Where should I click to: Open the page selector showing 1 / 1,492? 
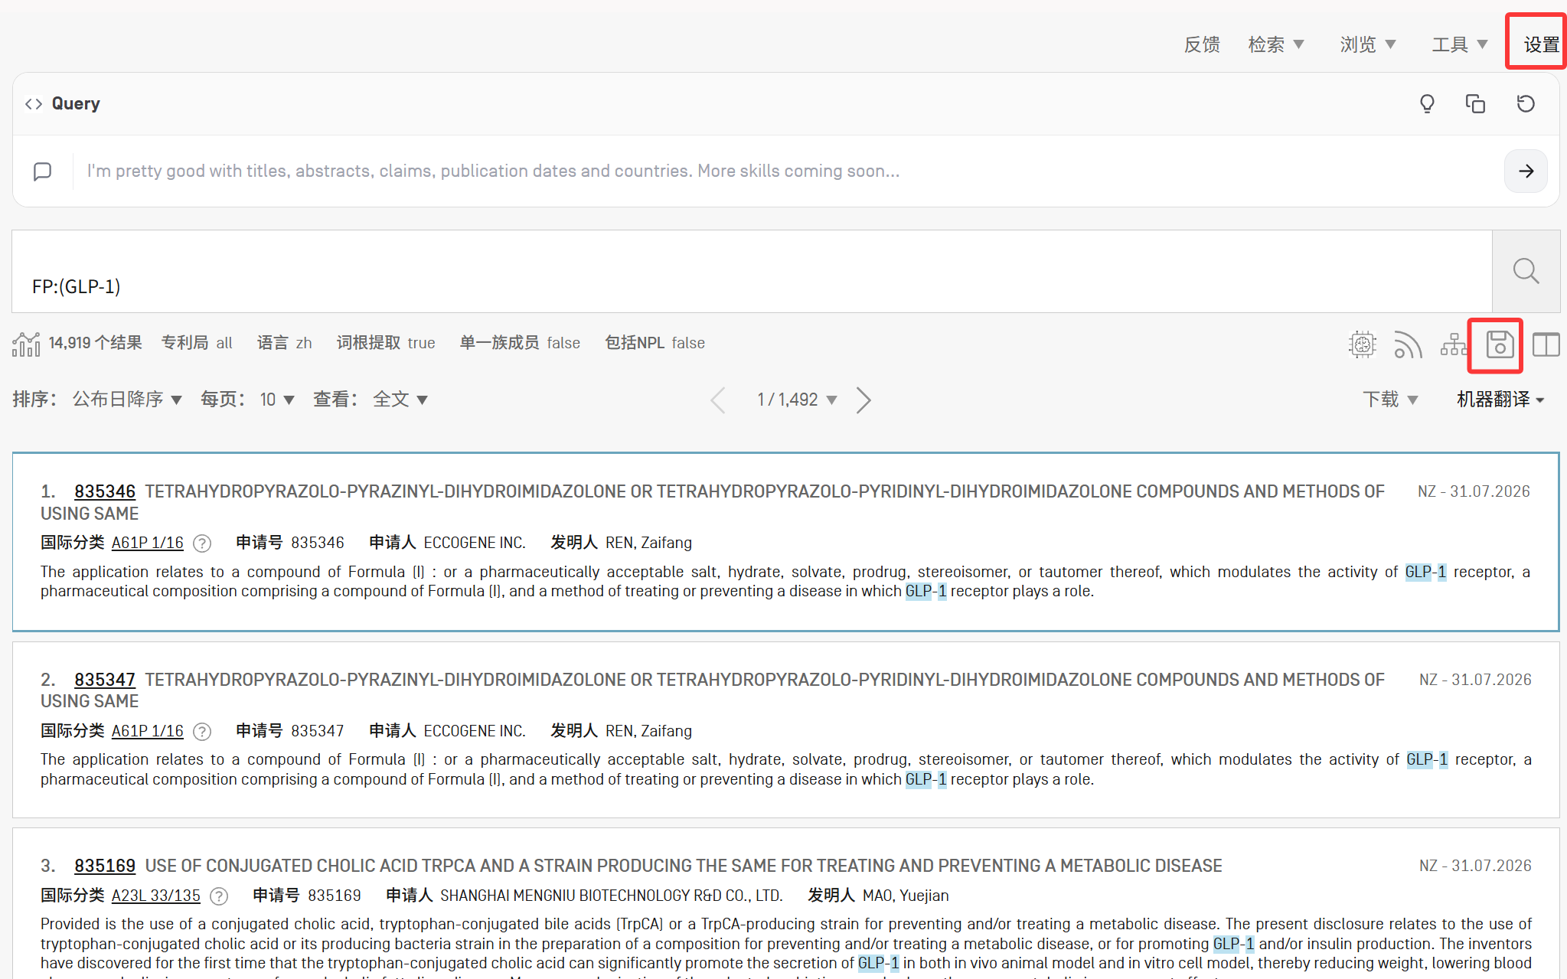(797, 400)
